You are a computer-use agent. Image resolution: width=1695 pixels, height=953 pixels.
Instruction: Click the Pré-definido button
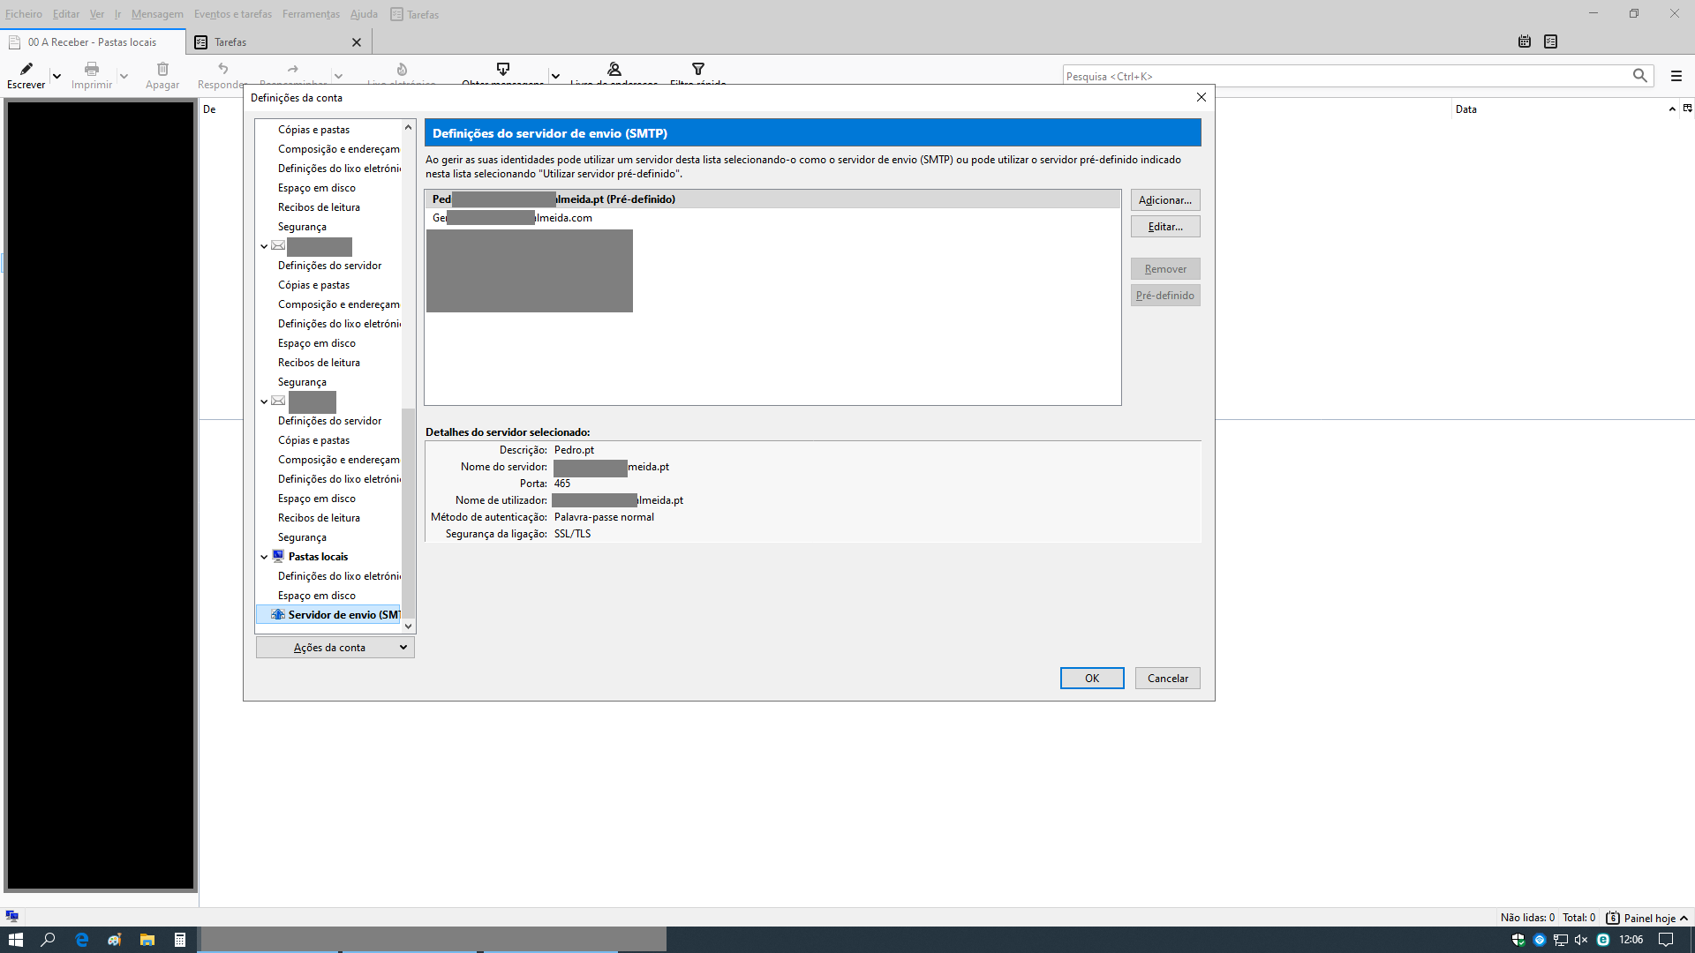[1165, 296]
